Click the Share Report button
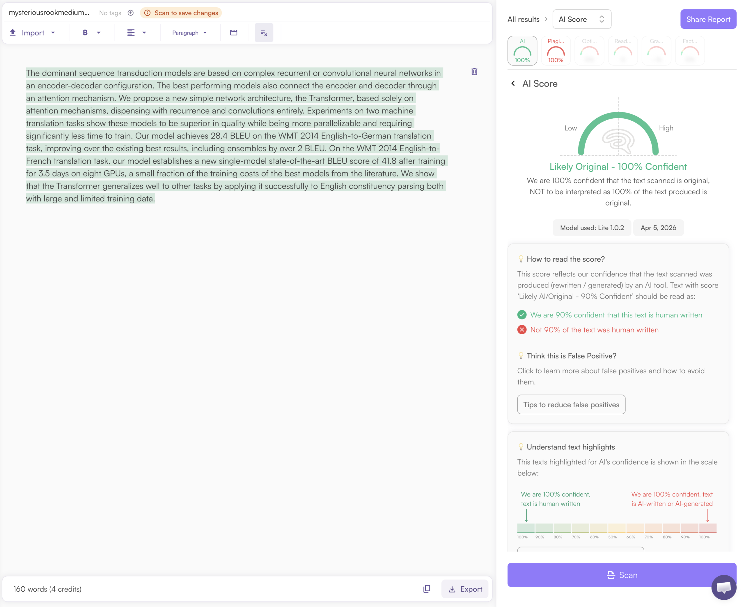 pyautogui.click(x=708, y=19)
